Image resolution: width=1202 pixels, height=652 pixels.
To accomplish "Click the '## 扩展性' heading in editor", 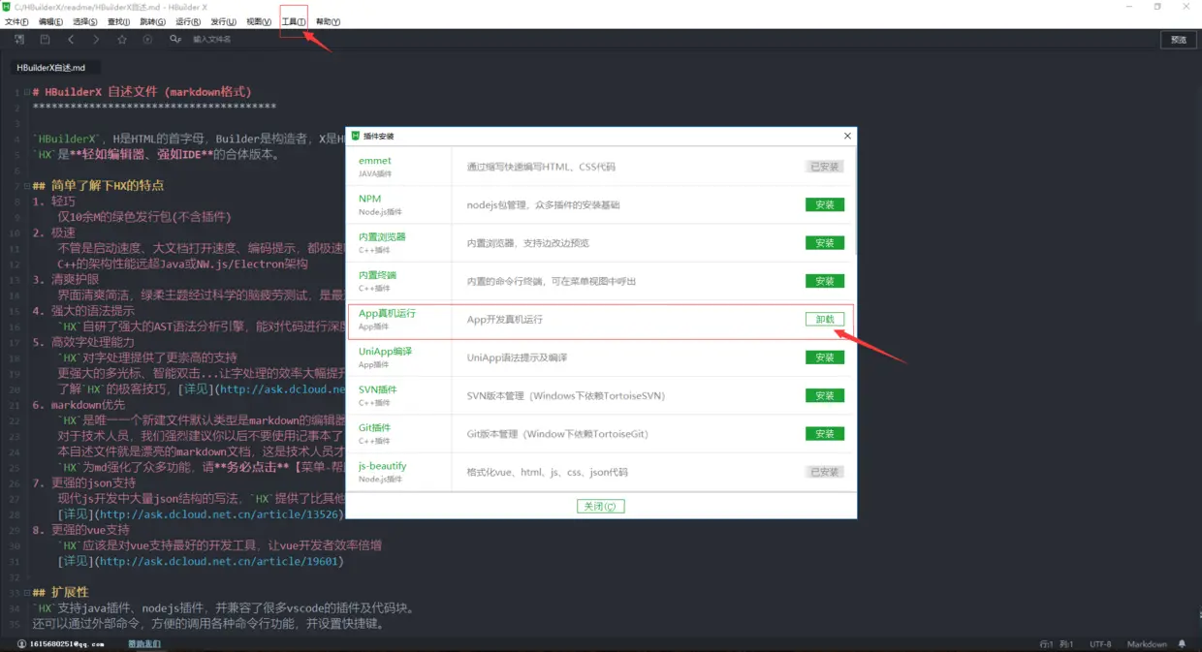I will click(x=60, y=591).
